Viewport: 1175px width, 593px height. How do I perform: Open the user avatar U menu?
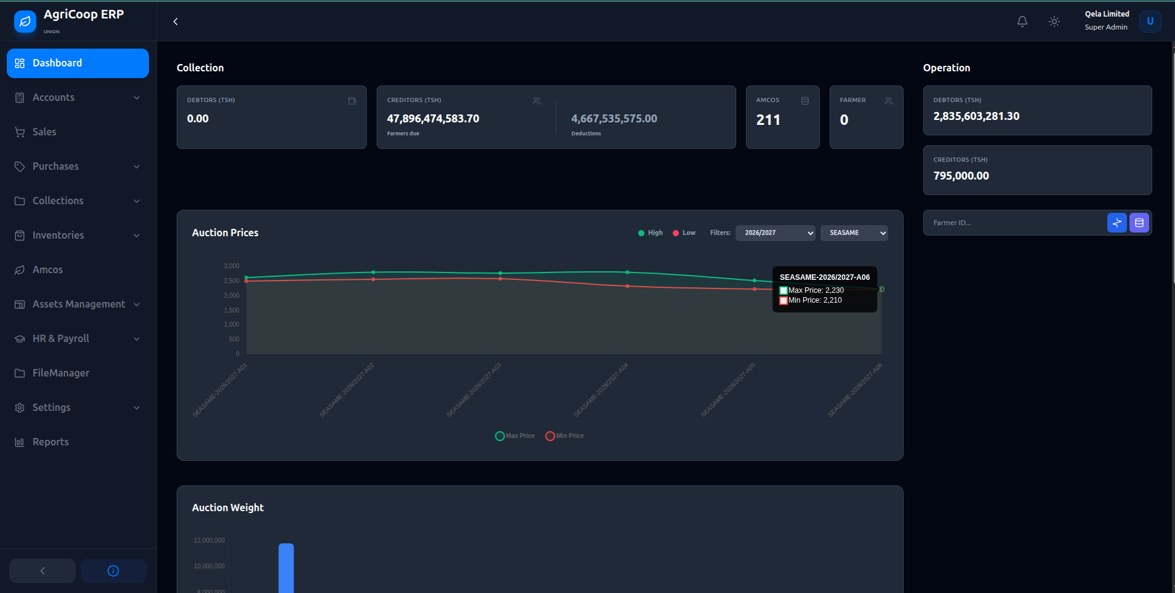[1150, 22]
